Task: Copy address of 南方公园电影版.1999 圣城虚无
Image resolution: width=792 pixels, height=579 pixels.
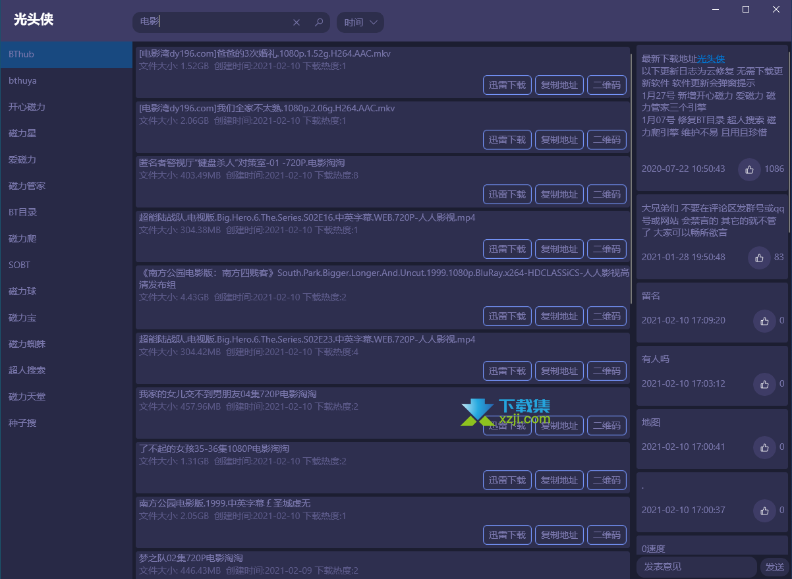Action: tap(559, 535)
